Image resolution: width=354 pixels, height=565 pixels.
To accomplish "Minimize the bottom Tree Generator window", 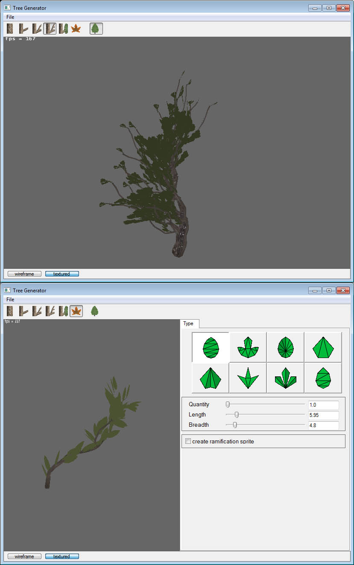I will click(315, 290).
